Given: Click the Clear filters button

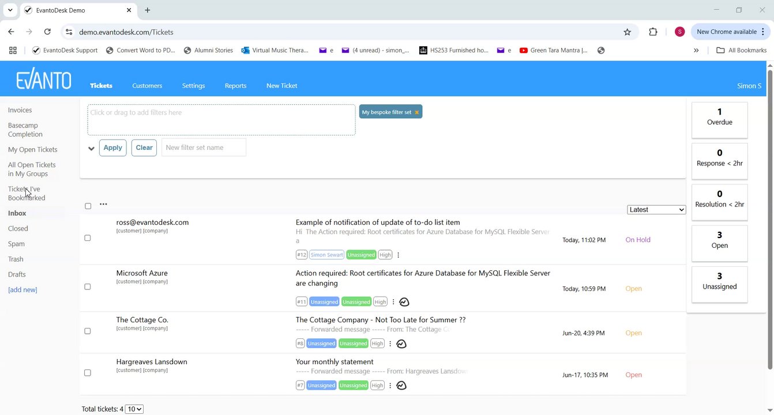Looking at the screenshot, I should pyautogui.click(x=144, y=148).
